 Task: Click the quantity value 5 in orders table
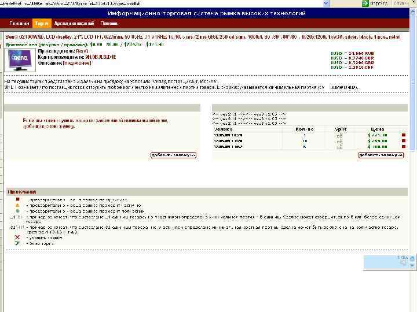pyautogui.click(x=305, y=147)
